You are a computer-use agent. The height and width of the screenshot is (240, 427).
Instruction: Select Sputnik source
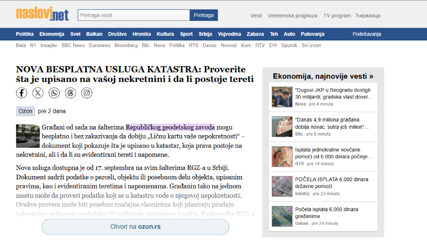[289, 45]
